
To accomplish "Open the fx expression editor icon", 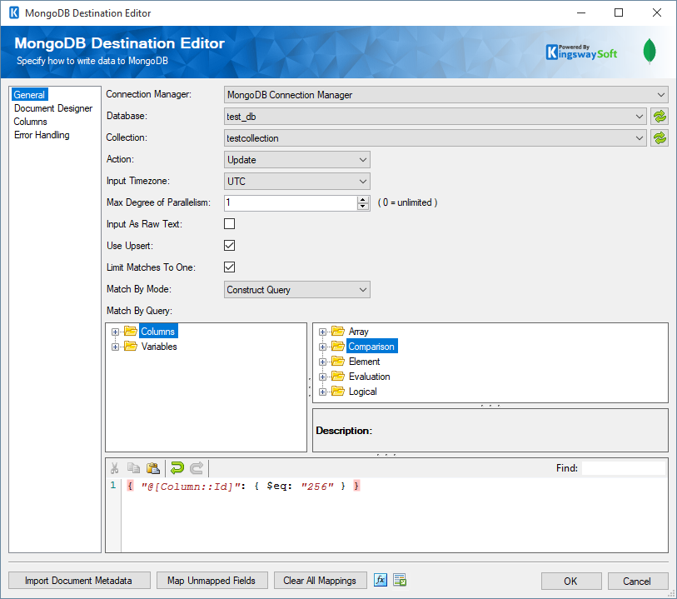I will click(381, 580).
